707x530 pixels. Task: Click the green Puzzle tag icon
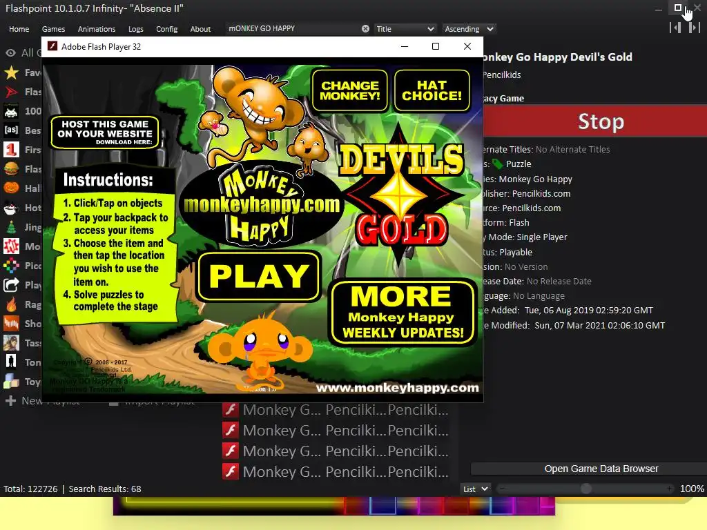pyautogui.click(x=497, y=164)
